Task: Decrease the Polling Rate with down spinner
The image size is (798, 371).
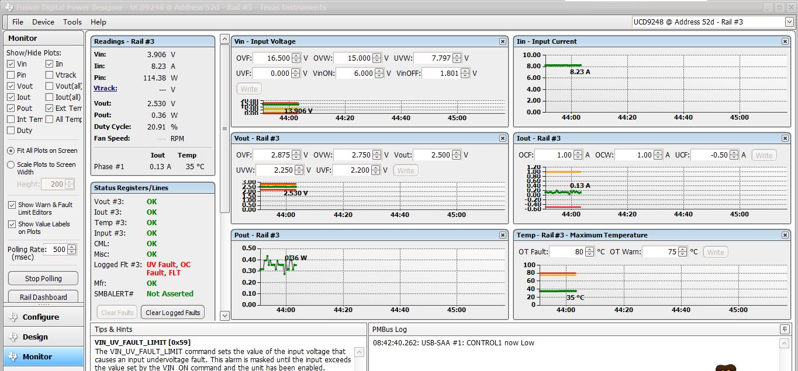Action: [71, 252]
